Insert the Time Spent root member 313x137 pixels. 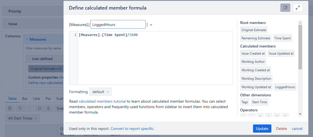282,38
